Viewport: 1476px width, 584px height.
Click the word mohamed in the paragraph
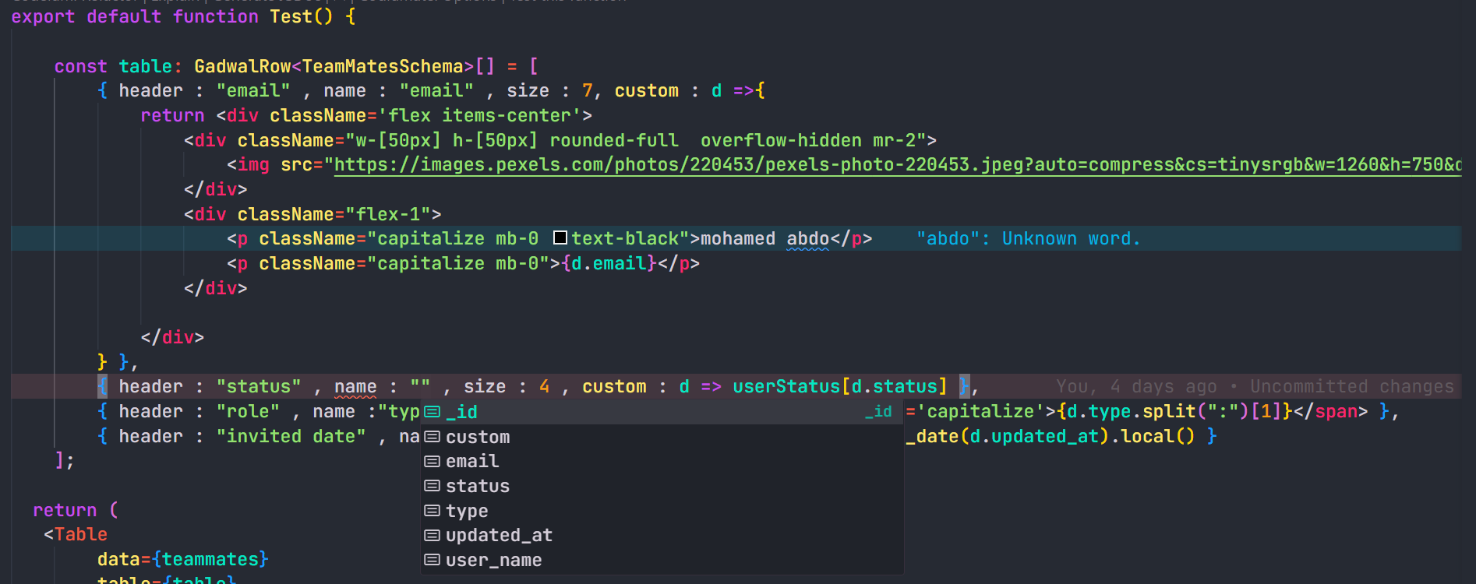(x=738, y=238)
